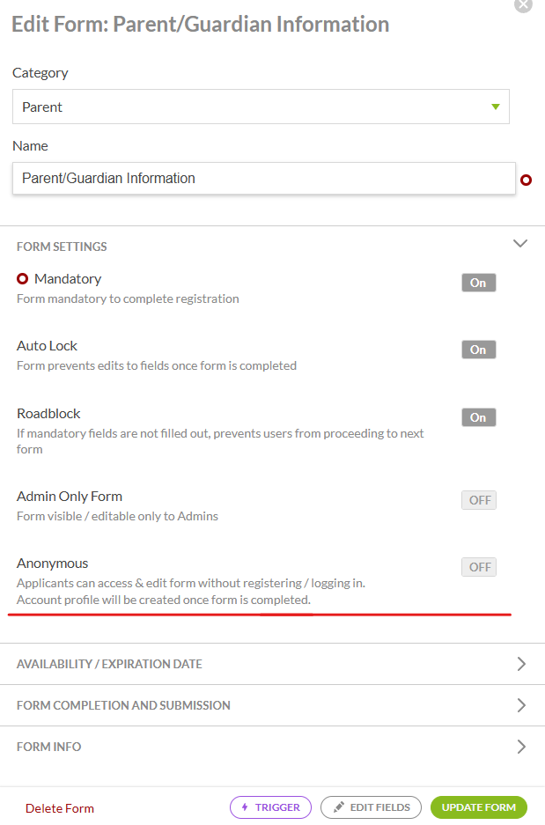The image size is (545, 825).
Task: Click the Update Form button
Action: point(479,807)
